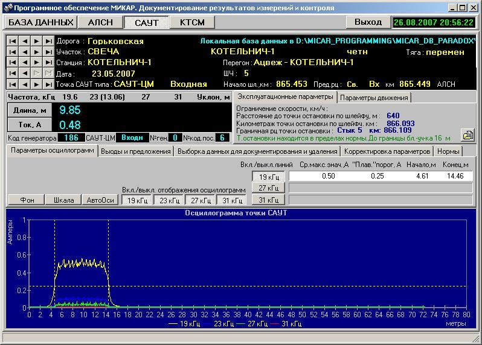
Task: Toggle 27 кГц threshold line button
Action: click(268, 188)
